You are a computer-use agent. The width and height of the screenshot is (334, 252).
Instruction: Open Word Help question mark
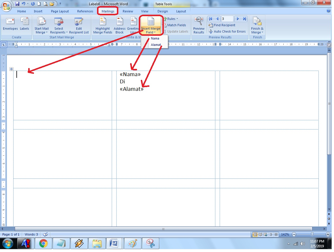(x=329, y=11)
